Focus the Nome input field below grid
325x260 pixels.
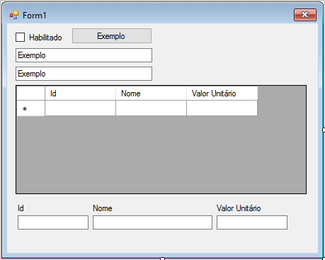click(152, 222)
